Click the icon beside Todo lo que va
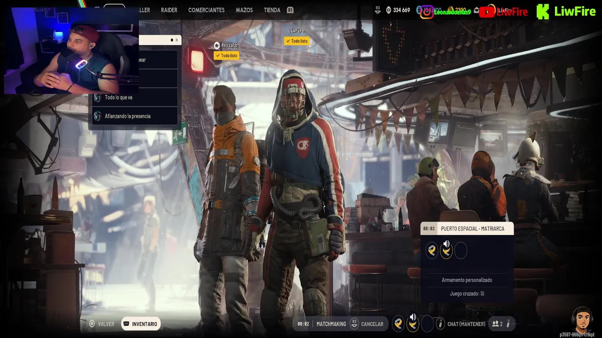The image size is (602, 338). point(97,98)
